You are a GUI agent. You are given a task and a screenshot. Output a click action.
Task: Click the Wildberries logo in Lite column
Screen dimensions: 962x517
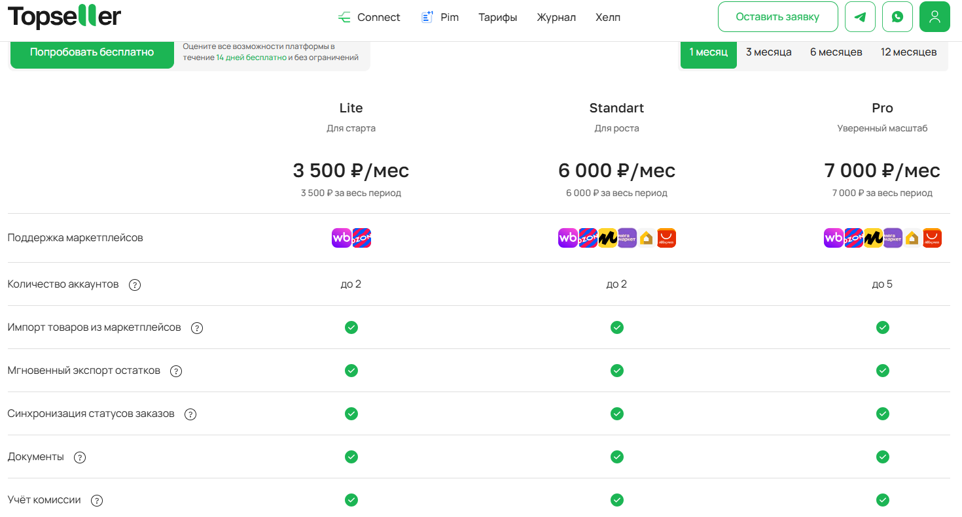coord(342,238)
